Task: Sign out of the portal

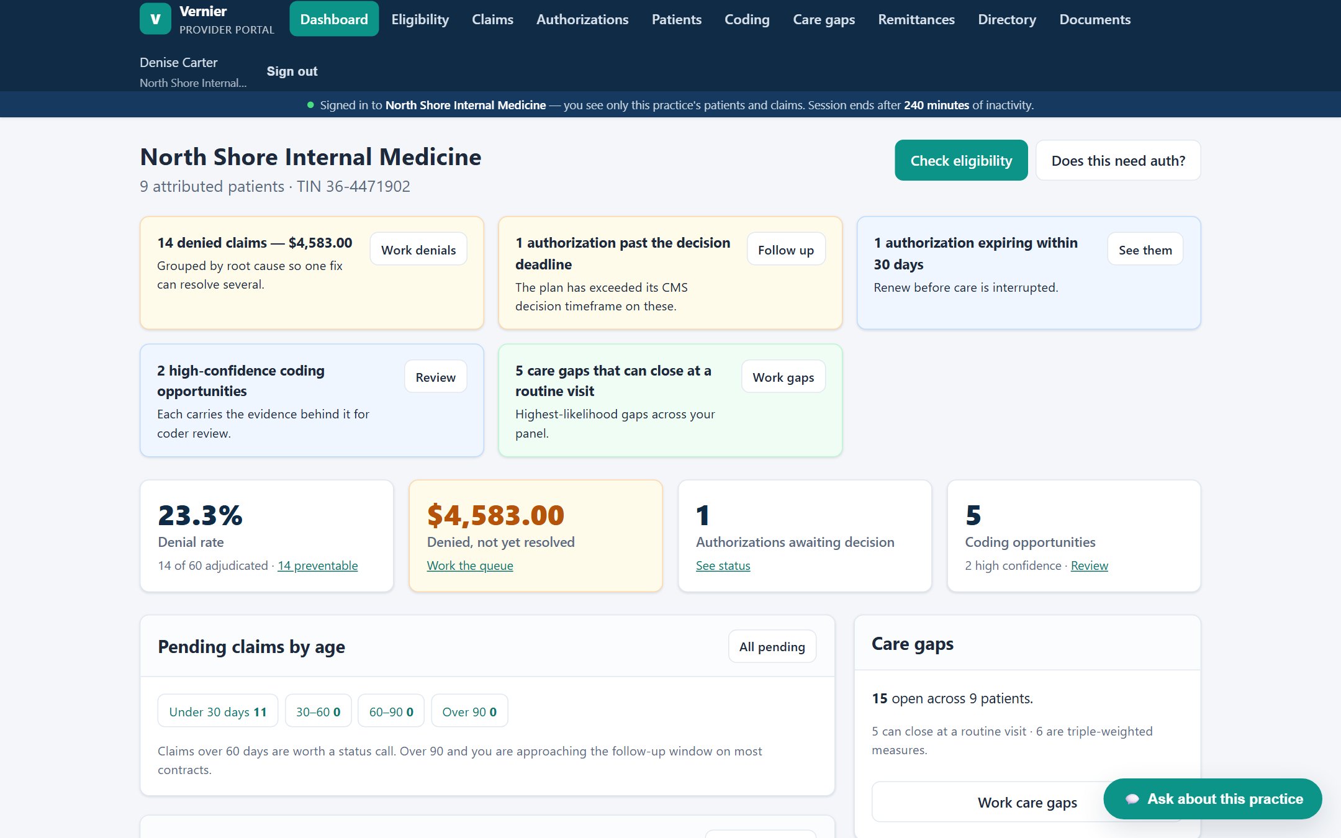Action: [x=292, y=71]
